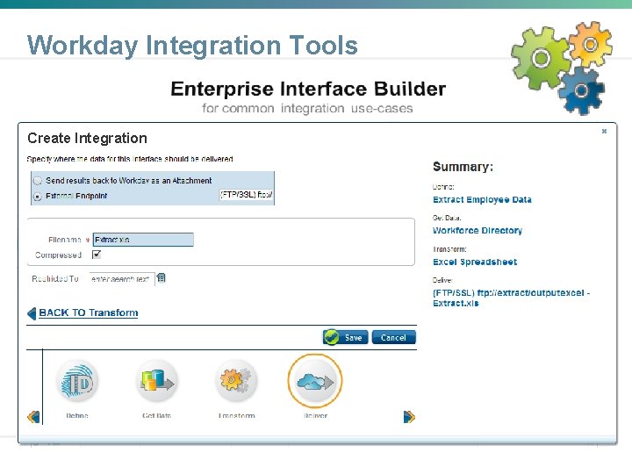Select the Deliver cloud step icon
This screenshot has width=632, height=474.
click(315, 381)
